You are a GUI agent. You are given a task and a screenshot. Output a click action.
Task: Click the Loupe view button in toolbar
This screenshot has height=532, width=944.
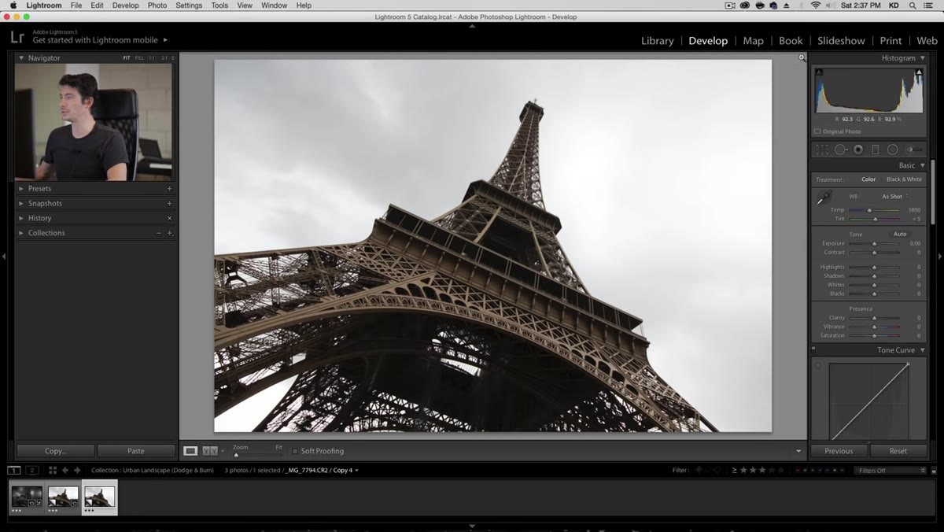click(190, 451)
